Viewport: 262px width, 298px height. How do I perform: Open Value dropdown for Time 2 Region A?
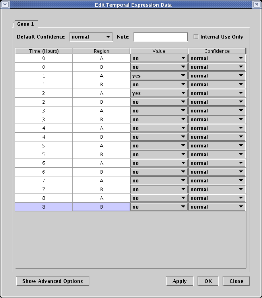tap(159, 93)
